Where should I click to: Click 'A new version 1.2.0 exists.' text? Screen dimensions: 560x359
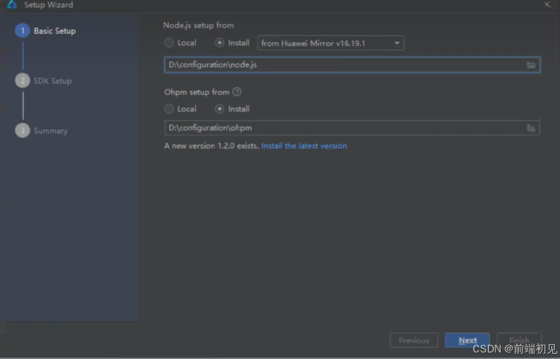point(211,145)
